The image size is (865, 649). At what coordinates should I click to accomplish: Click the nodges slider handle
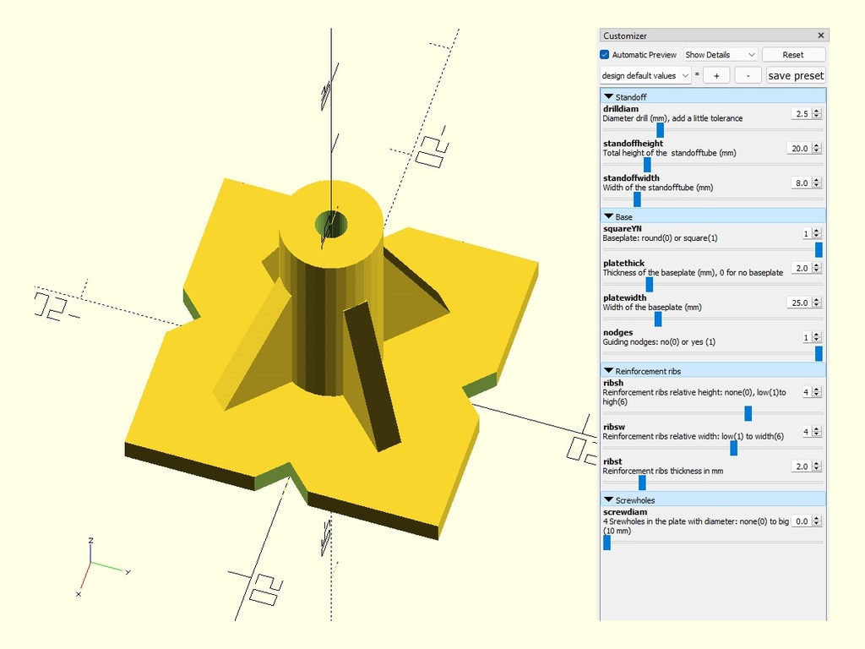point(819,353)
